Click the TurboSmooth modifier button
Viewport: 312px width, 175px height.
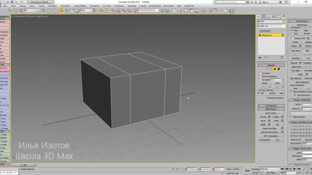click(264, 31)
